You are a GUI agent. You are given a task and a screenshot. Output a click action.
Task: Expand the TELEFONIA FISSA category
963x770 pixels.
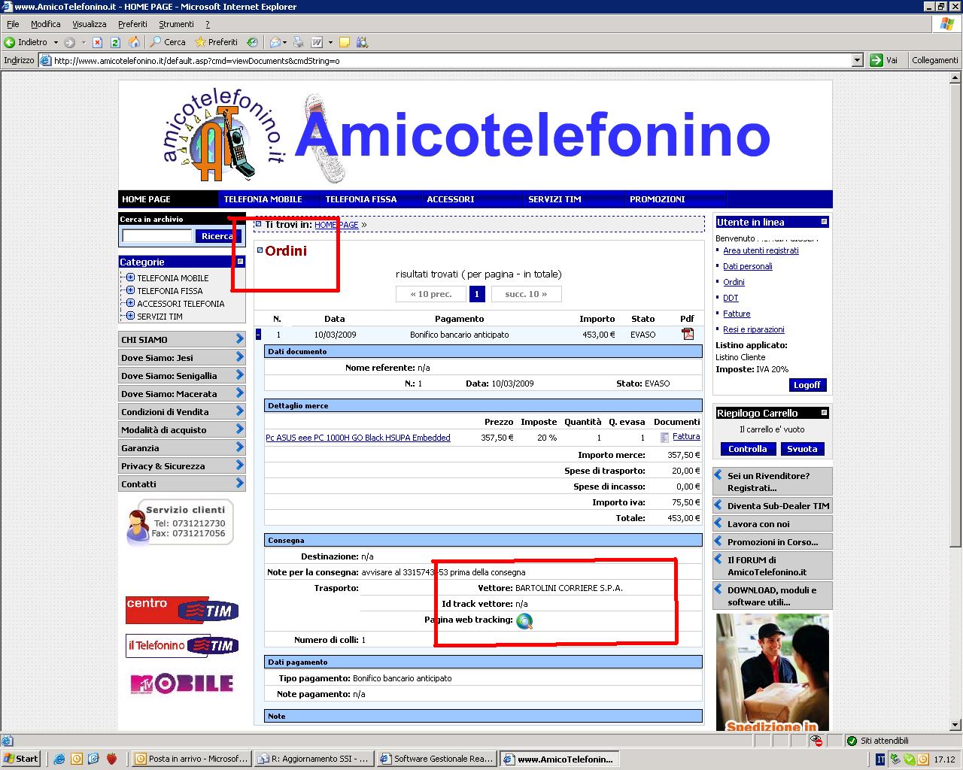pos(130,290)
